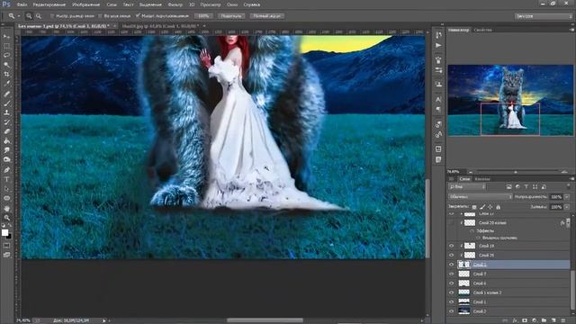Click the foreground color swatch
This screenshot has width=576, height=324.
coord(4,232)
